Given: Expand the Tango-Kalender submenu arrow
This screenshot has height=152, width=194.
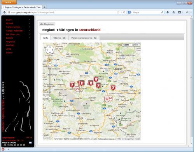Looking at the screenshot, I should tap(29, 31).
